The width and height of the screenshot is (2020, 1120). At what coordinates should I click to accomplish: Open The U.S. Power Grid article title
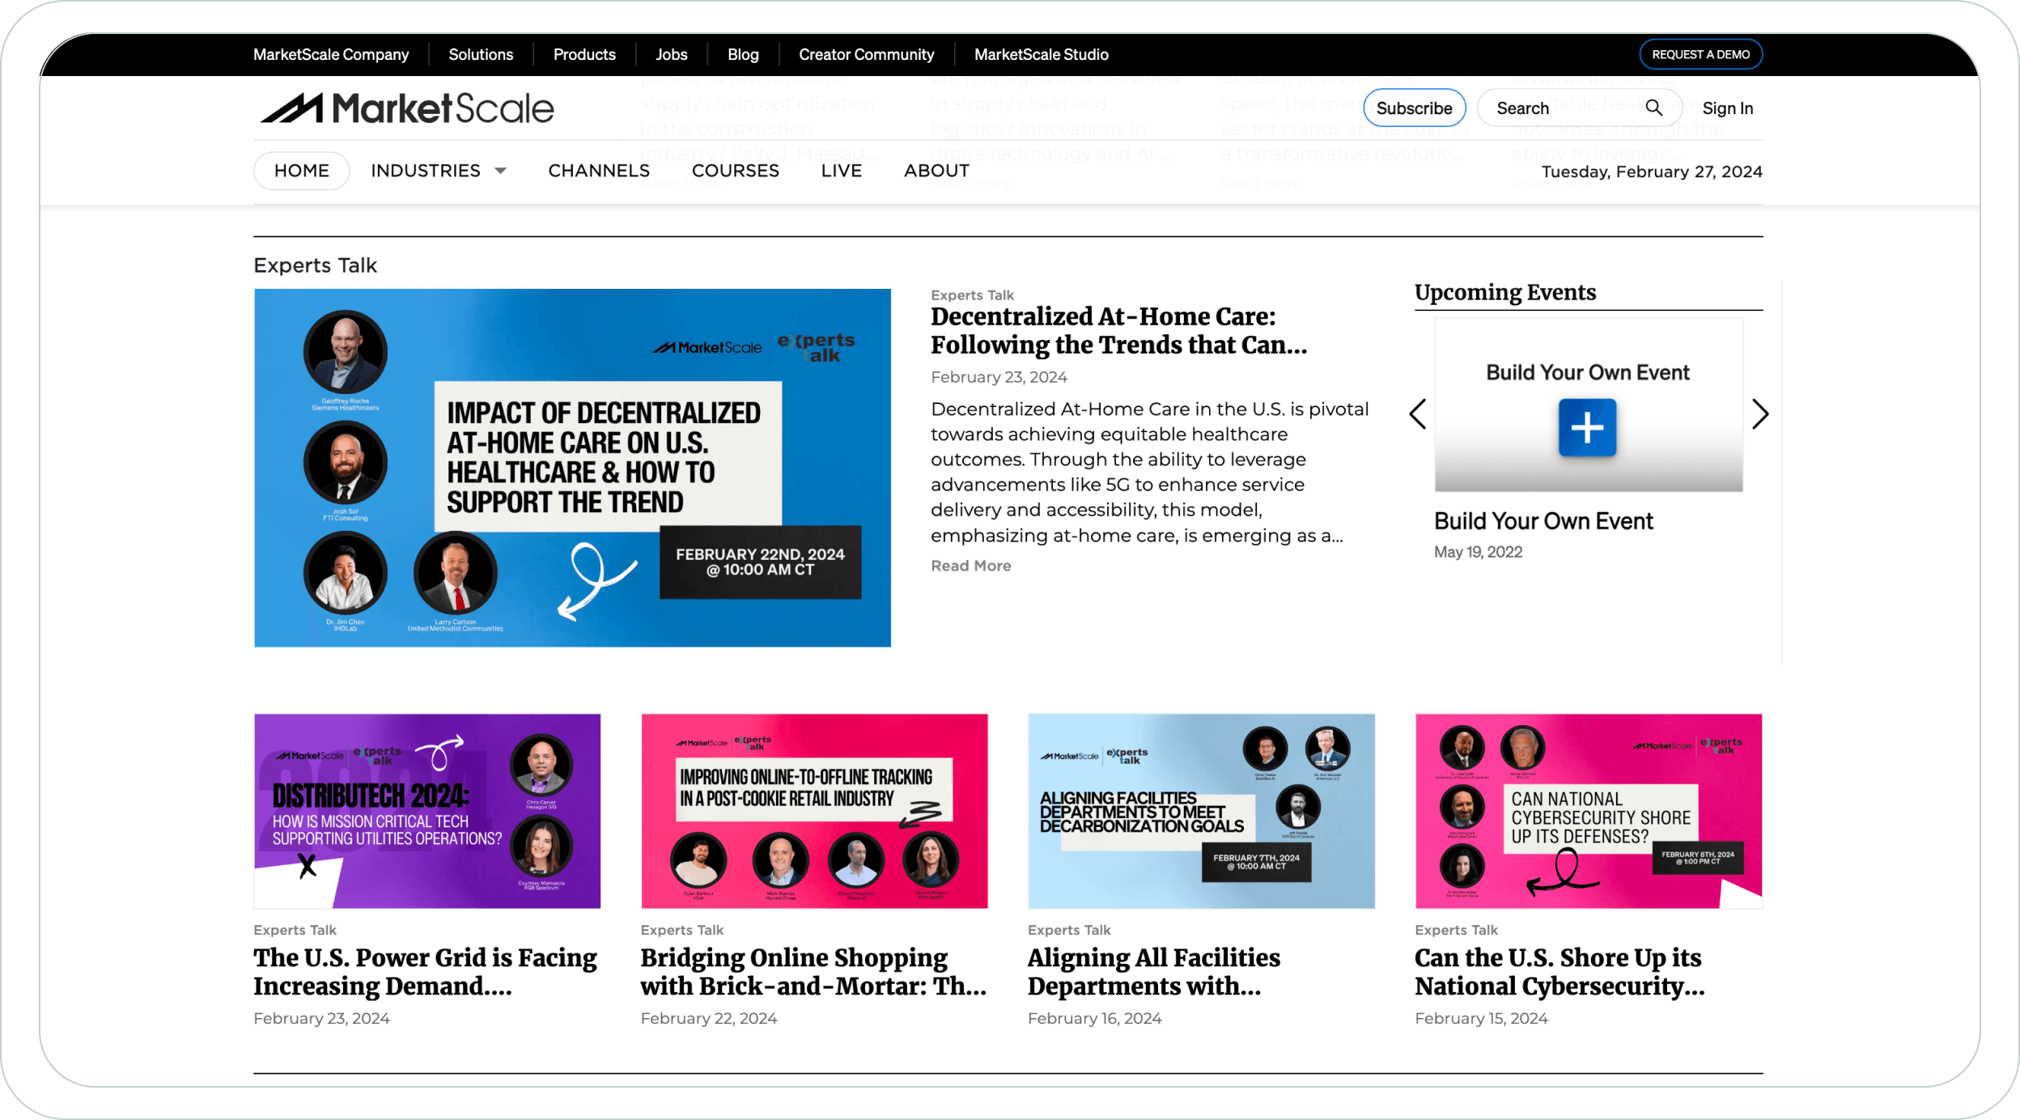click(425, 972)
